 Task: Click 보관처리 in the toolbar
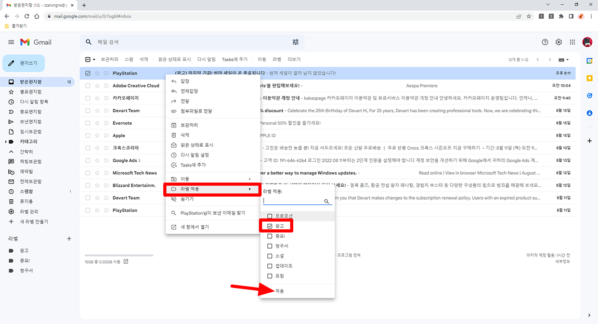(110, 59)
